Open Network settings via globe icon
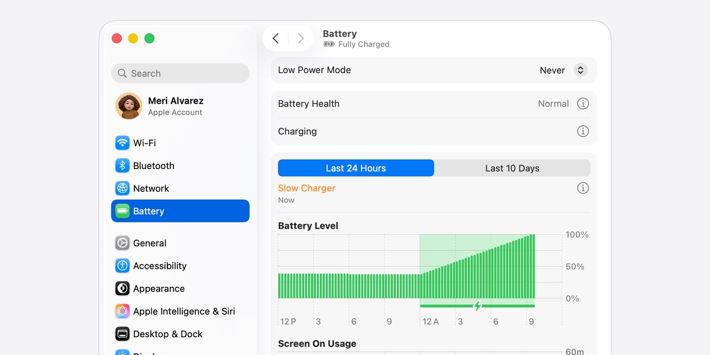 click(x=122, y=188)
